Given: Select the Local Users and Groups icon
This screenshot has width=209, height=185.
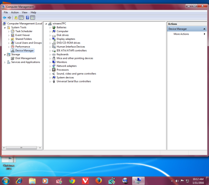Looking at the screenshot, I should pyautogui.click(x=12, y=43).
